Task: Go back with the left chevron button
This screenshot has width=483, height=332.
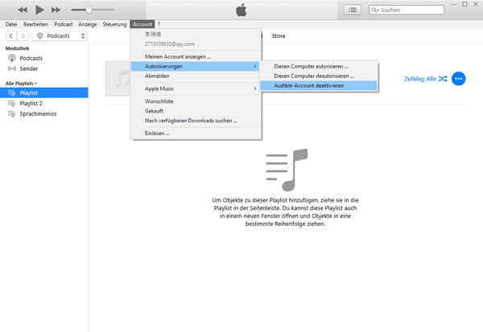Action: tap(11, 36)
